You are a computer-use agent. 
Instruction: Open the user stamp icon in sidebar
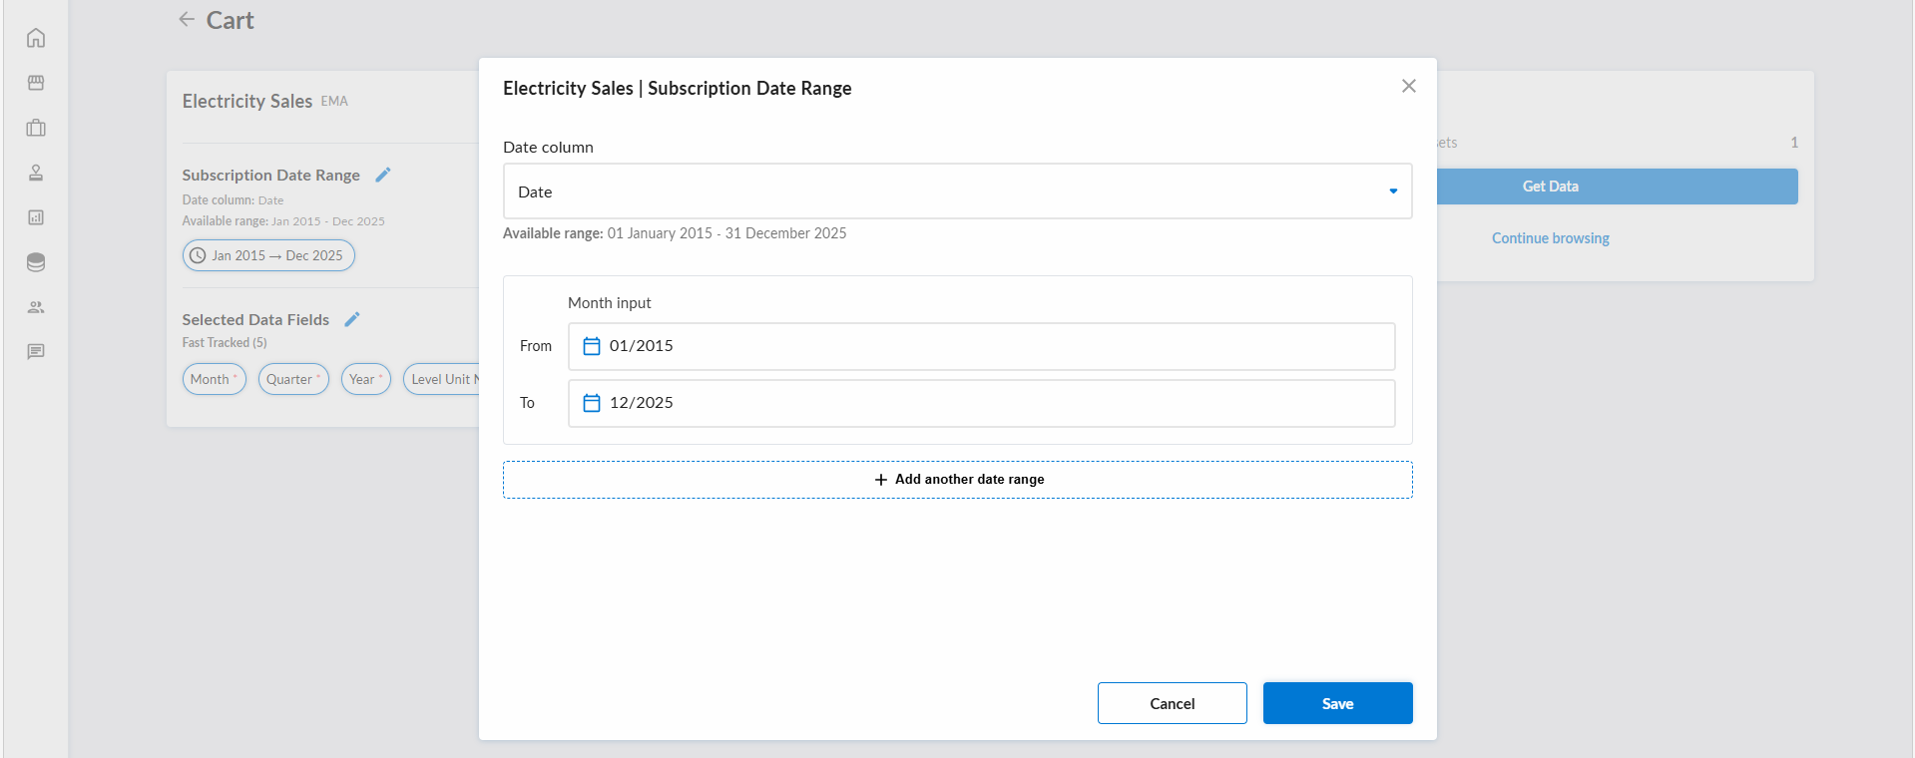click(x=36, y=173)
